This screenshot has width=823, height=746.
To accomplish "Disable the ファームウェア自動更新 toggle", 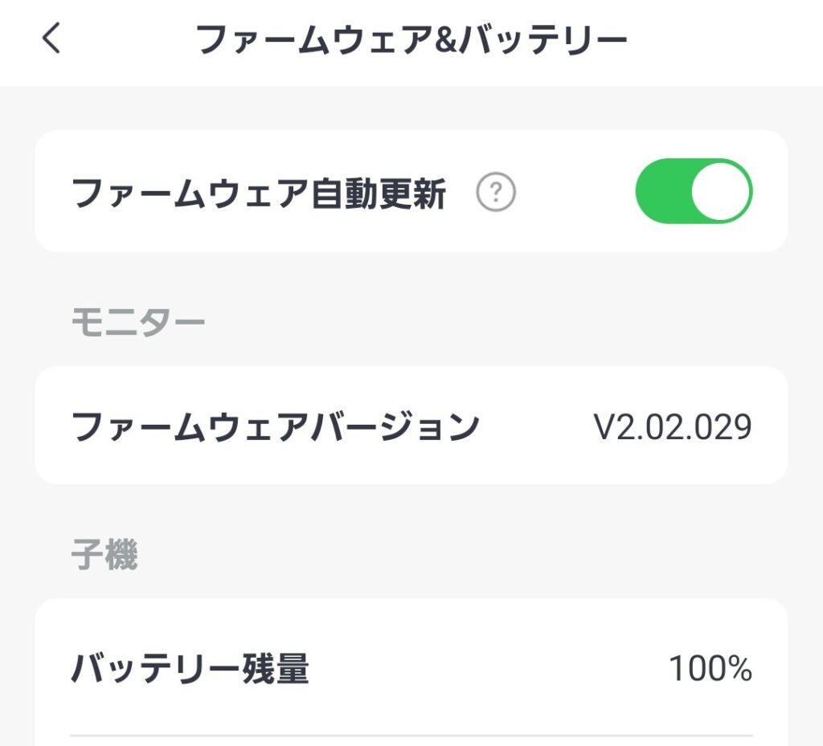I will coord(694,191).
